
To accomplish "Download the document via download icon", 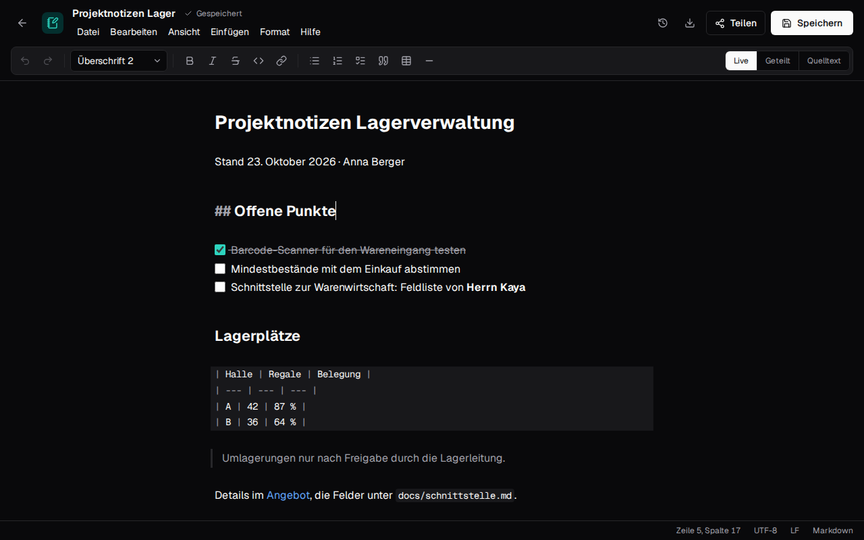I will [690, 23].
